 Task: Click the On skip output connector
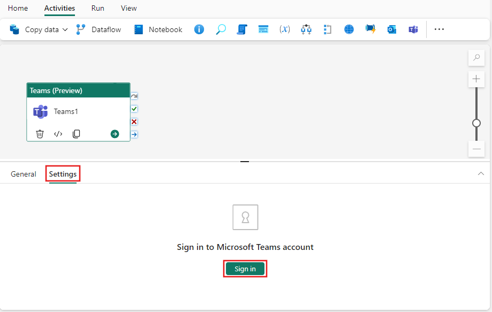(x=134, y=96)
